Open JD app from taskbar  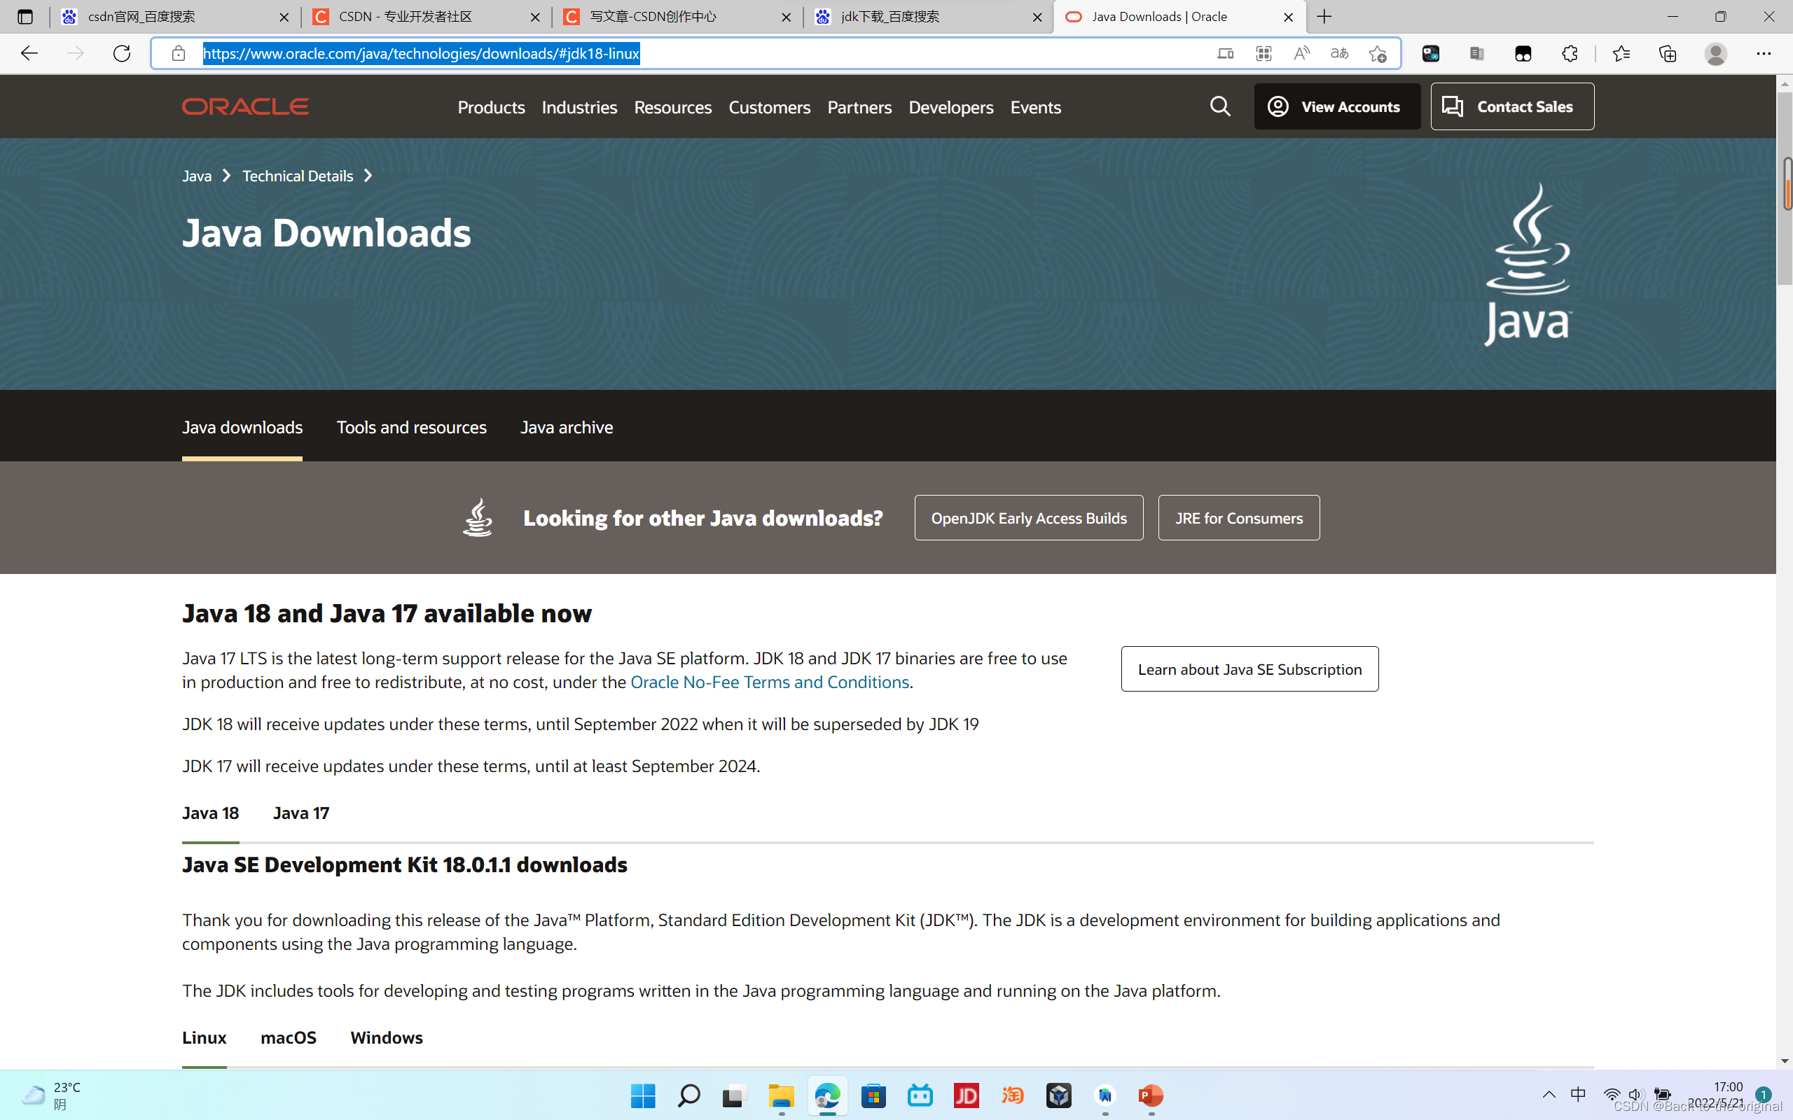click(x=966, y=1095)
